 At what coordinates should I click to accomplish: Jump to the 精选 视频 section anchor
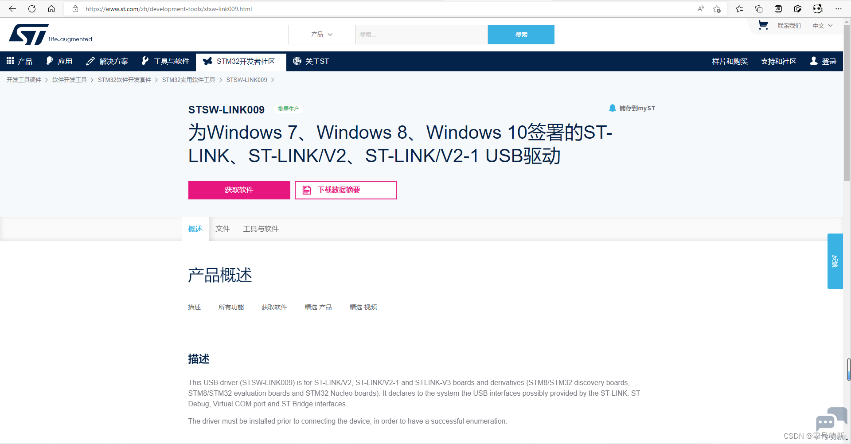coord(363,307)
